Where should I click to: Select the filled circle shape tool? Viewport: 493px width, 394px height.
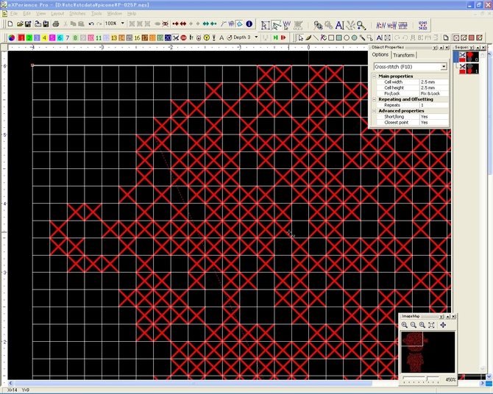tap(355, 37)
